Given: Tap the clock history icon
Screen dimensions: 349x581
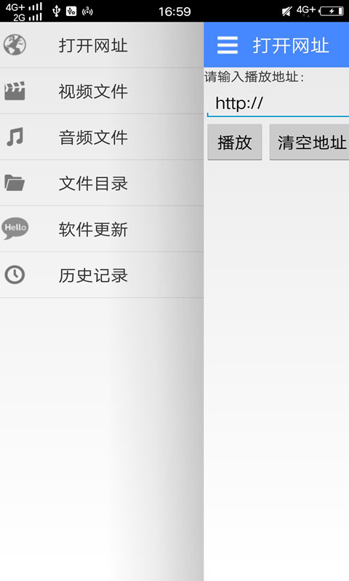Looking at the screenshot, I should point(15,275).
